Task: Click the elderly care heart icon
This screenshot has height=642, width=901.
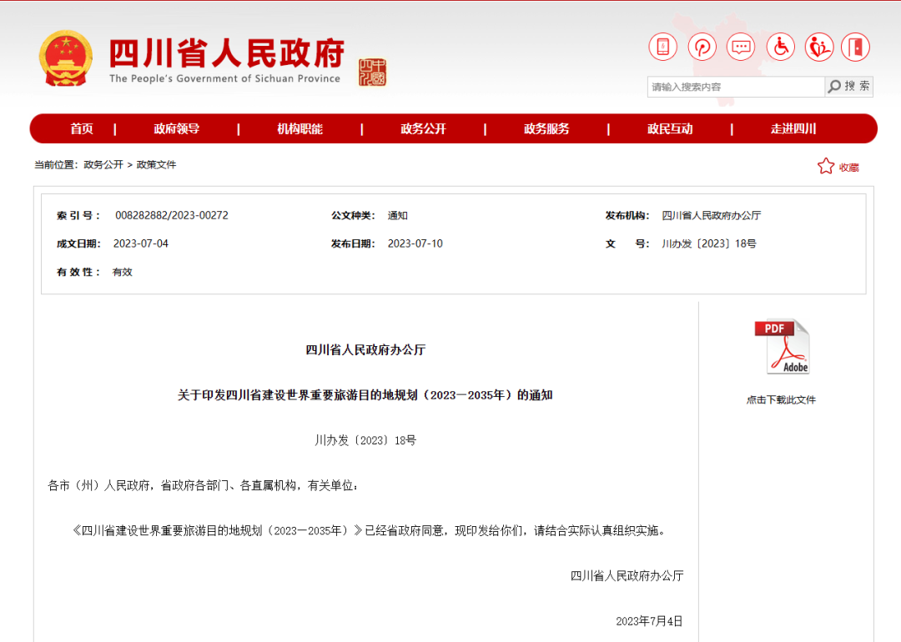Action: click(x=818, y=47)
